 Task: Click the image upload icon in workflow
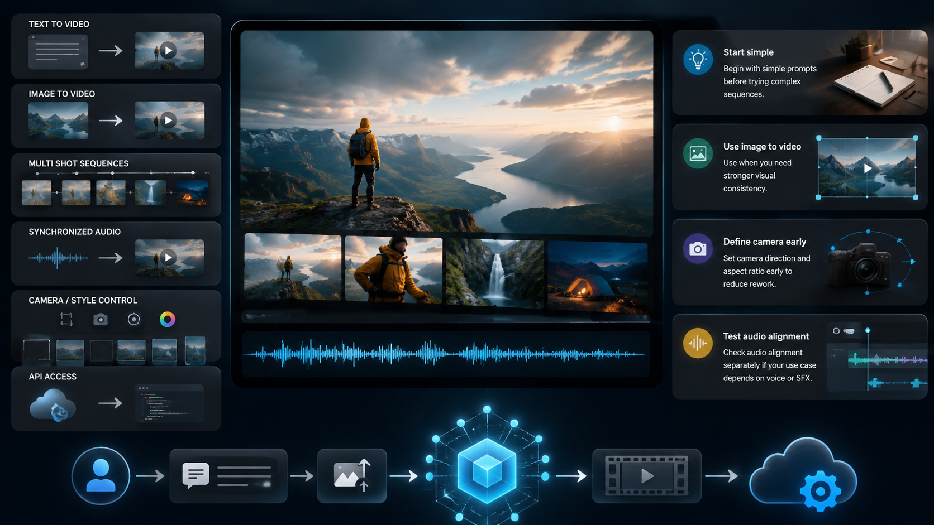(352, 476)
